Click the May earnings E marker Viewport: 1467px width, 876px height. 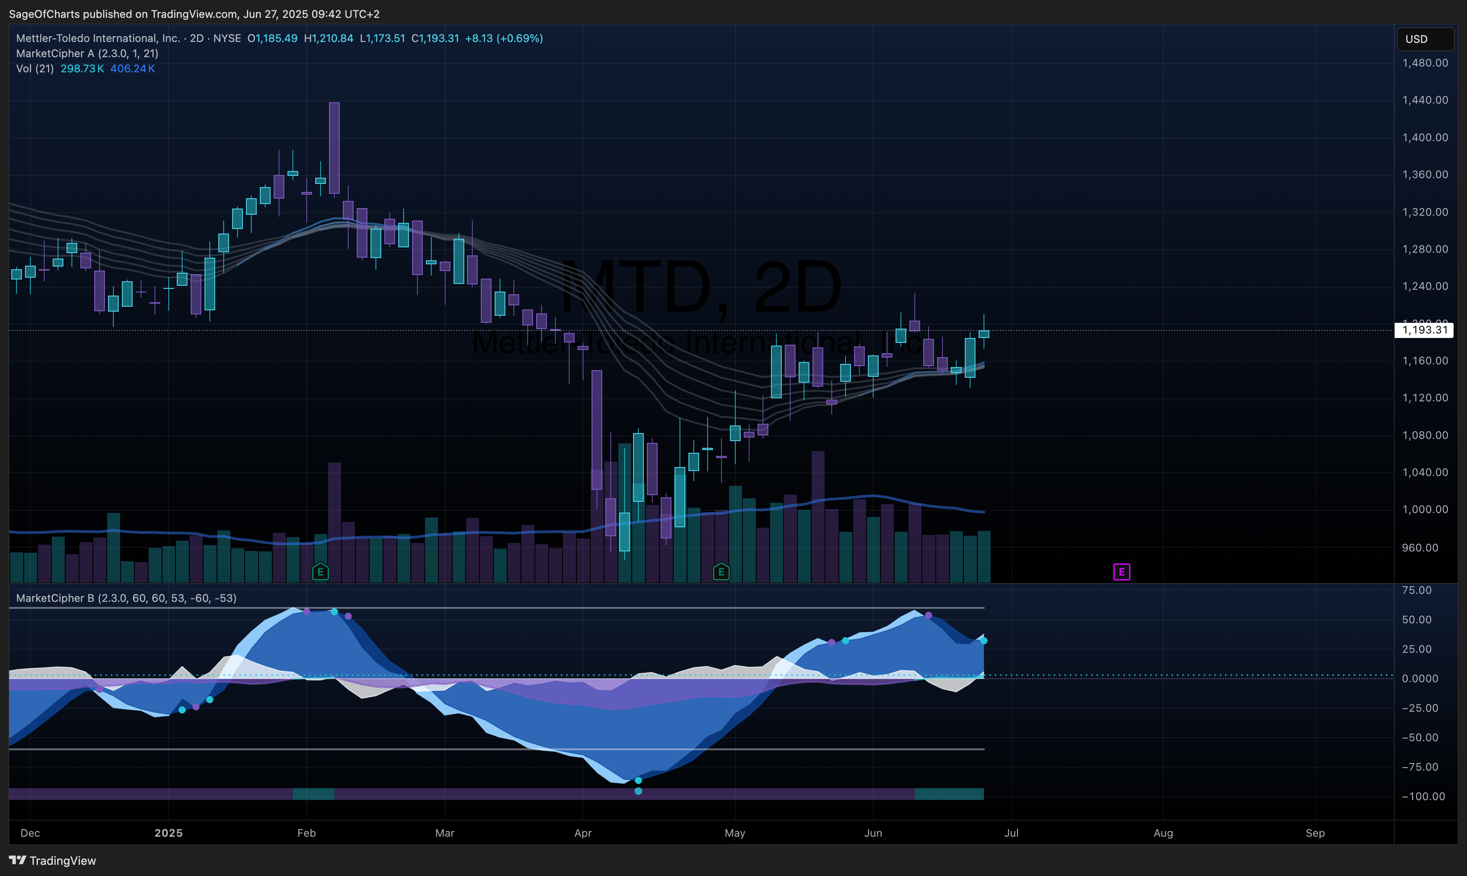[721, 571]
